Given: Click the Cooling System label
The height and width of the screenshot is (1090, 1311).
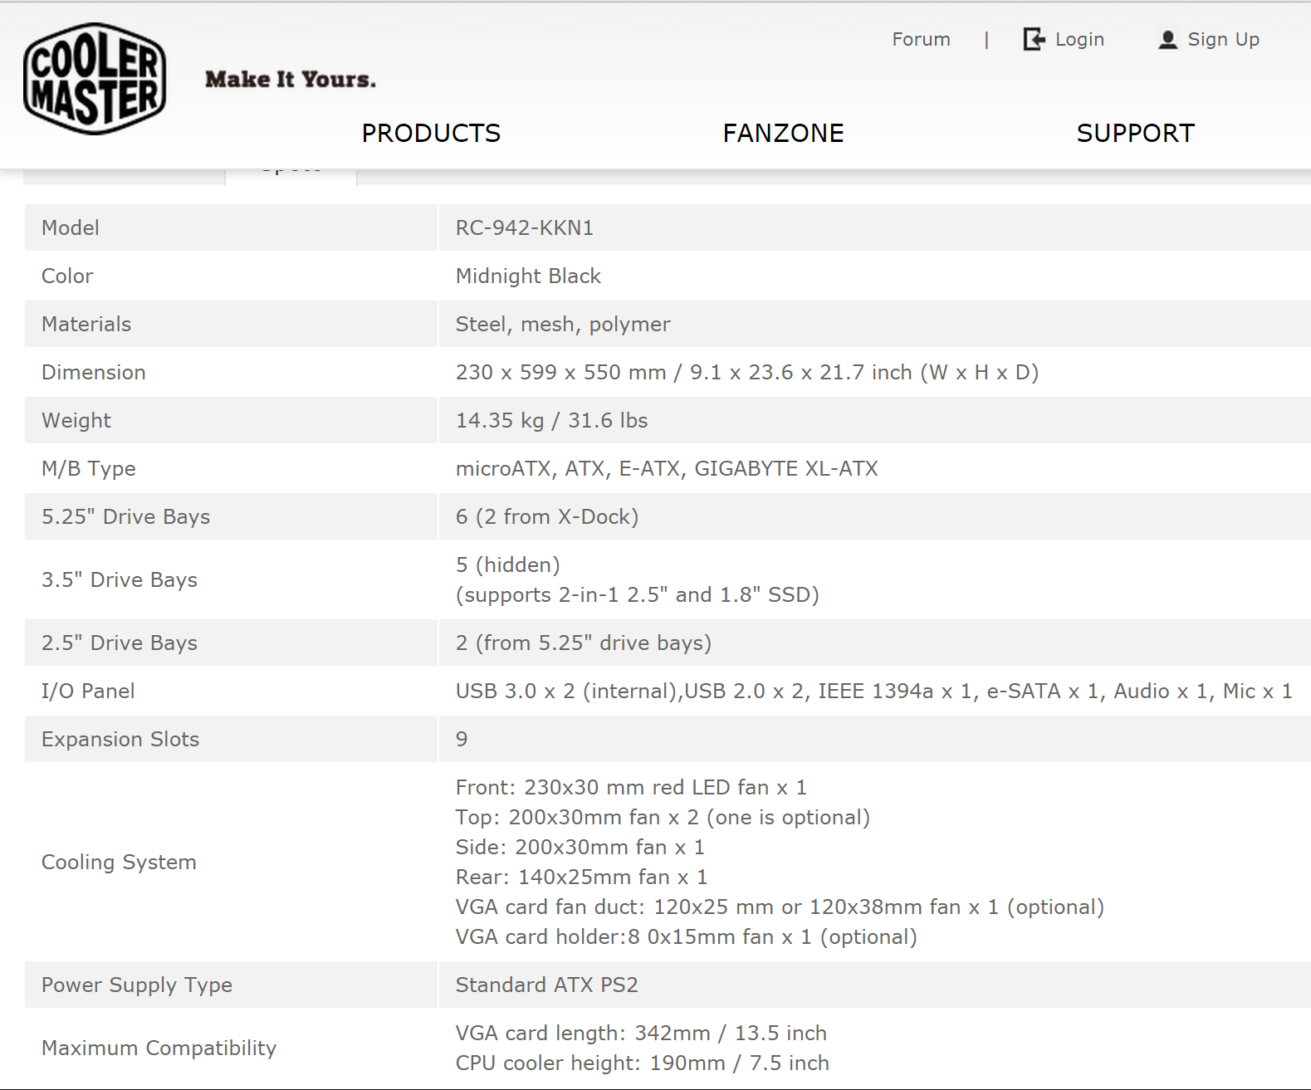Looking at the screenshot, I should pos(119,863).
